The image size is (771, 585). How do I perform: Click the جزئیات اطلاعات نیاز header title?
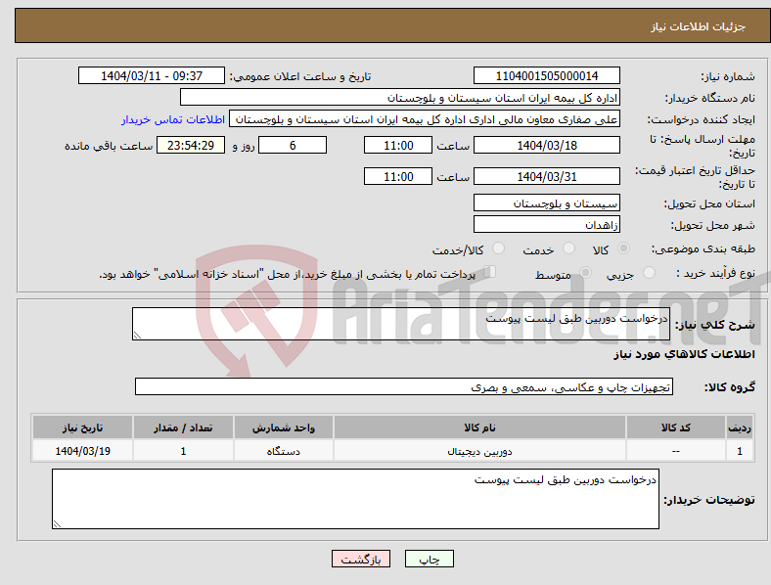[x=699, y=26]
